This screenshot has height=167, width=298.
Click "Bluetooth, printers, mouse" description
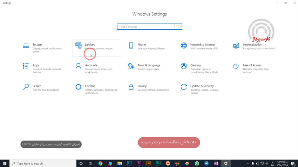coord(99,49)
